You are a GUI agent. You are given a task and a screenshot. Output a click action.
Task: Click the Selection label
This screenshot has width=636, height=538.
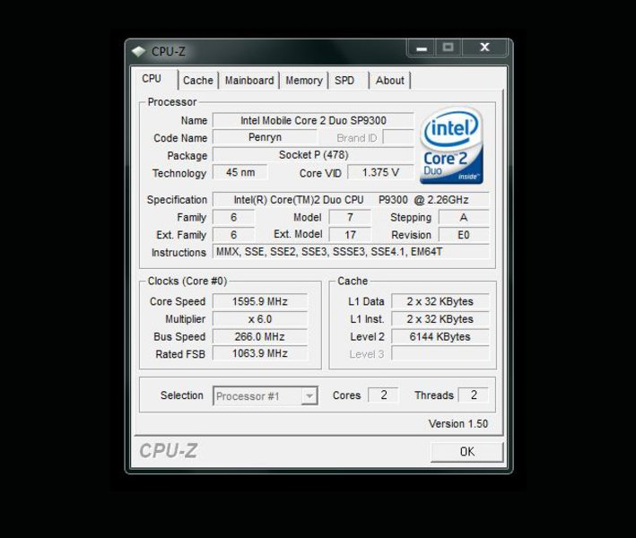(182, 395)
